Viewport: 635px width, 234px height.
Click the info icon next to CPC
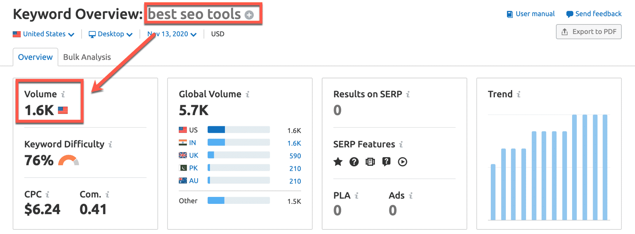tap(47, 194)
